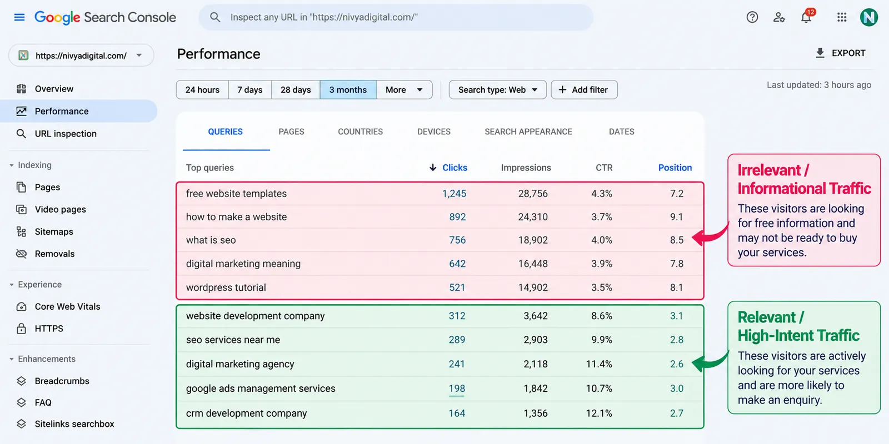This screenshot has width=889, height=444.
Task: Click the Removals icon
Action: [21, 254]
